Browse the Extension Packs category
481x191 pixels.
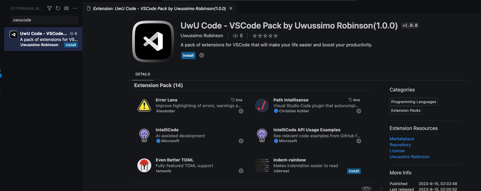(x=406, y=110)
